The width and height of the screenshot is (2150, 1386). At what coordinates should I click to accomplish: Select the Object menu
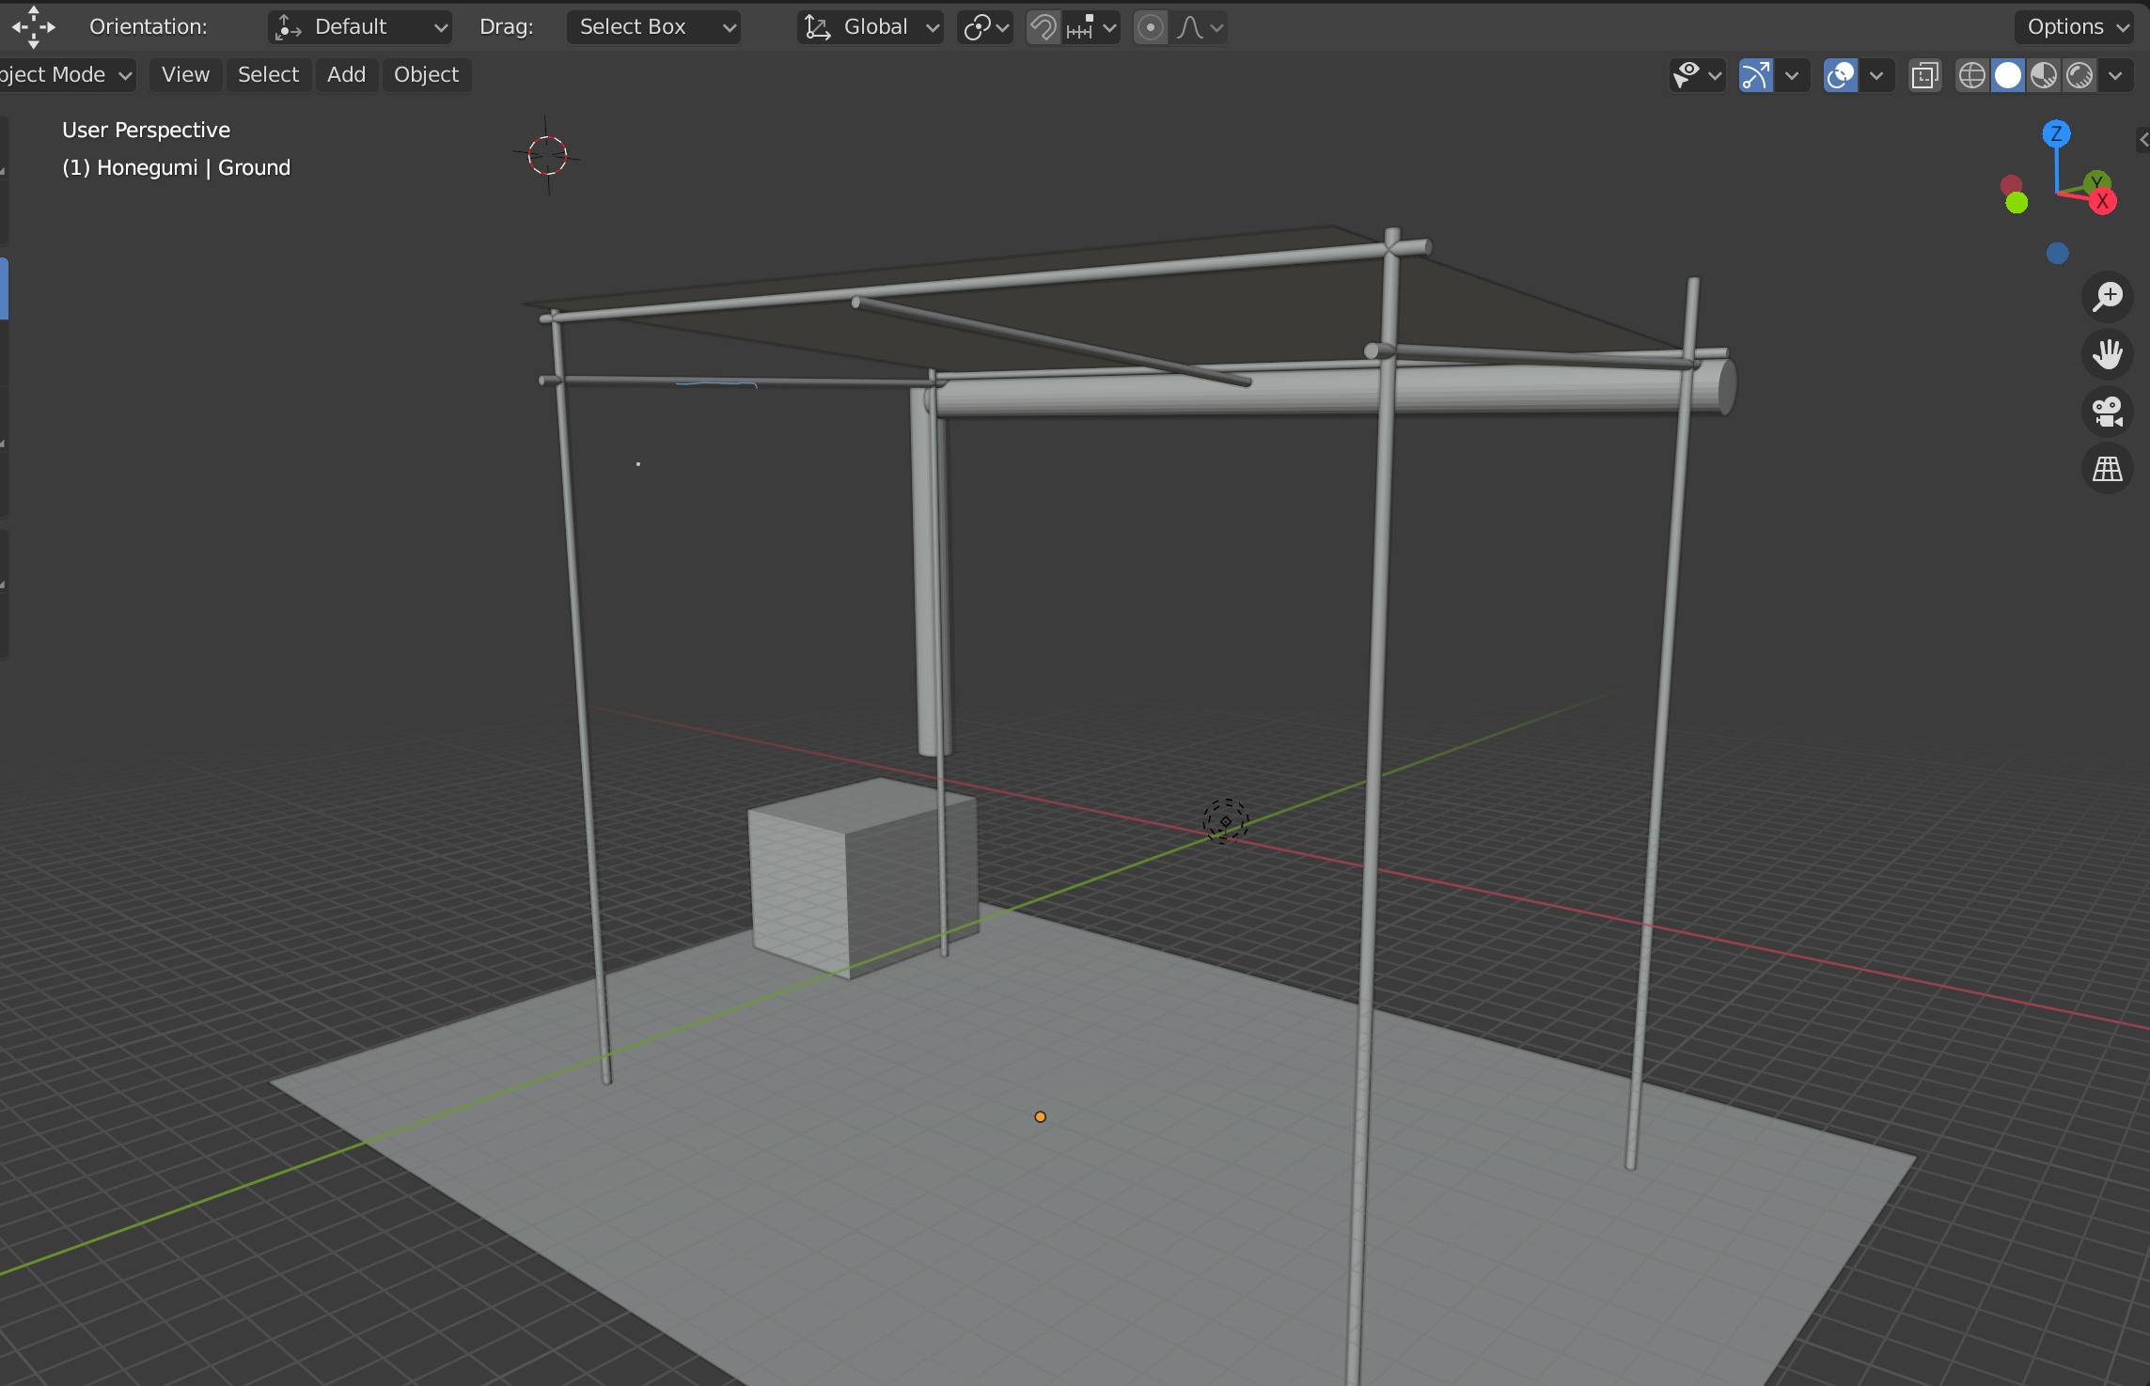pos(425,73)
